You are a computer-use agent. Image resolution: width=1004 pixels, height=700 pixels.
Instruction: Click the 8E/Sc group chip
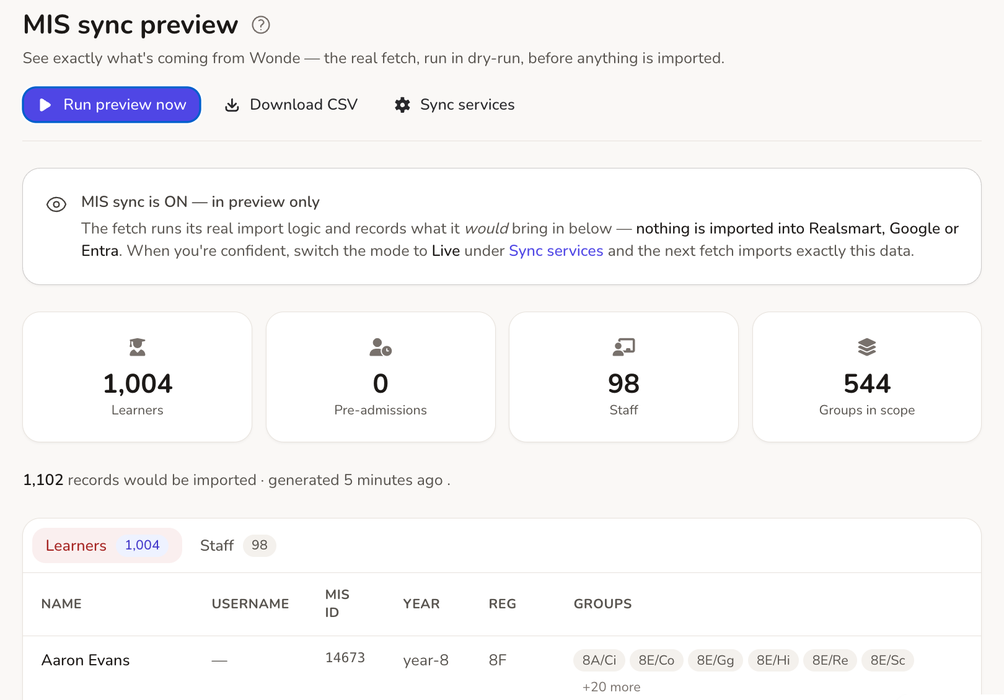pos(887,660)
